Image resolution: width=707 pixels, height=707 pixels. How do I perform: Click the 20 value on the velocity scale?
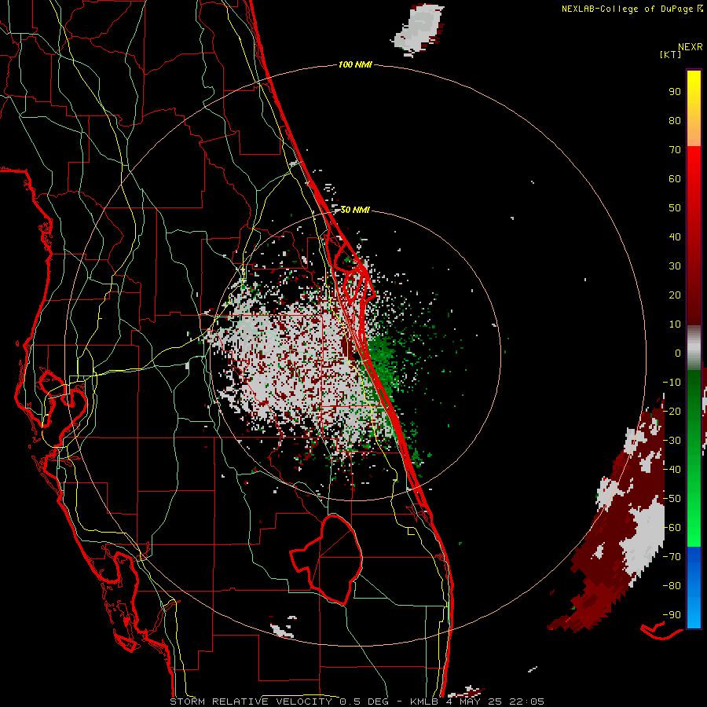[x=675, y=295]
